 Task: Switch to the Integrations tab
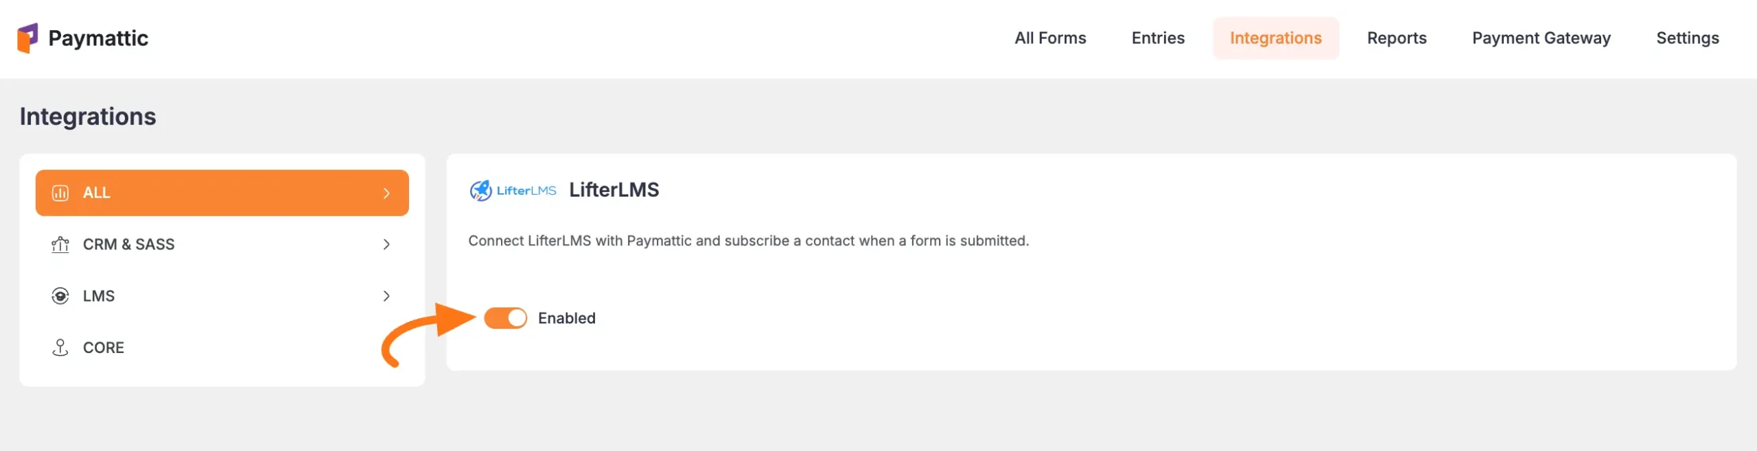[1275, 38]
